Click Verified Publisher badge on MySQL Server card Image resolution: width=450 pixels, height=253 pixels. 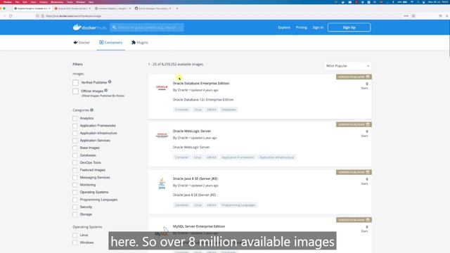[354, 220]
